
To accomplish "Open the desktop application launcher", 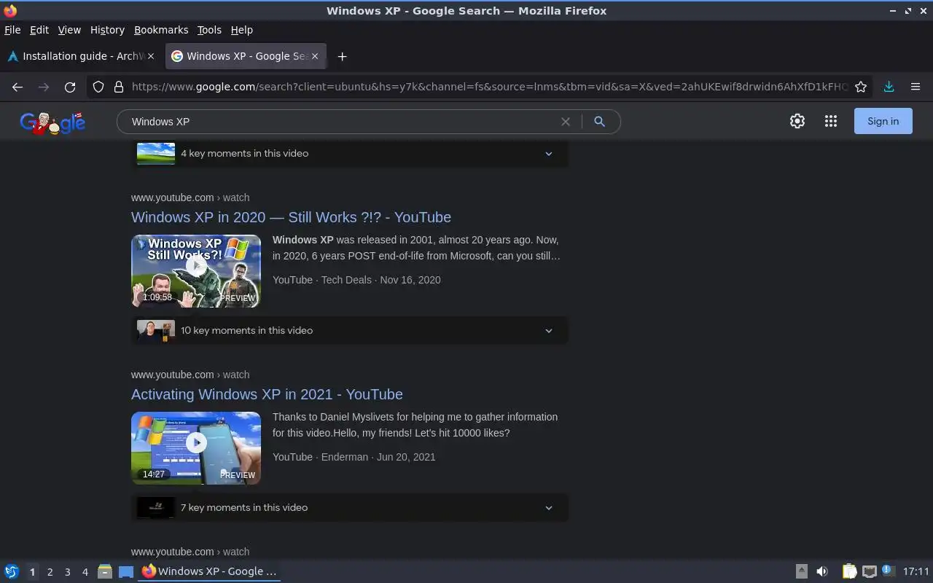I will 12,571.
